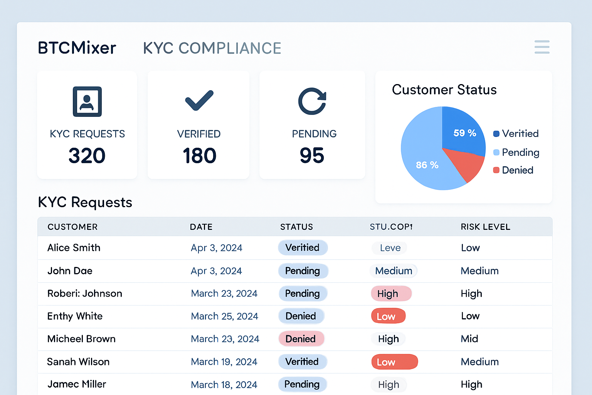592x395 pixels.
Task: Sort table by RISK LEVEL column header
Action: [x=485, y=227]
